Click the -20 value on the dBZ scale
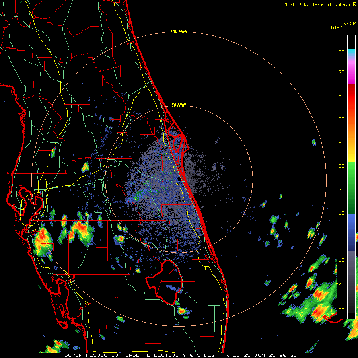Viewport: 358px width, 358px height. [x=340, y=283]
